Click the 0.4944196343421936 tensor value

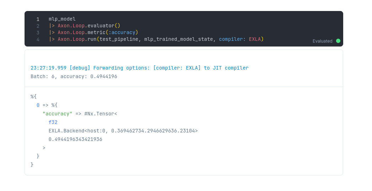(x=75, y=139)
